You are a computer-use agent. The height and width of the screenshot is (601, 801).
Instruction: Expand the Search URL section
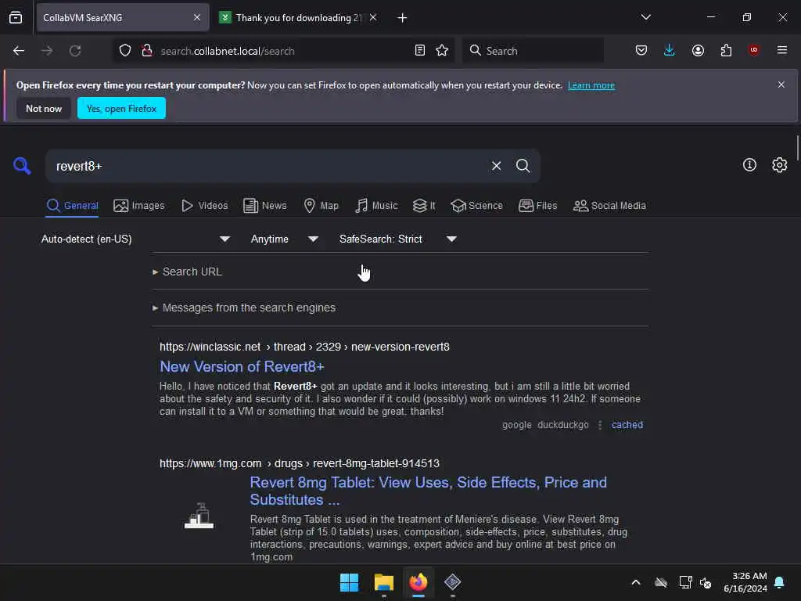coord(188,272)
